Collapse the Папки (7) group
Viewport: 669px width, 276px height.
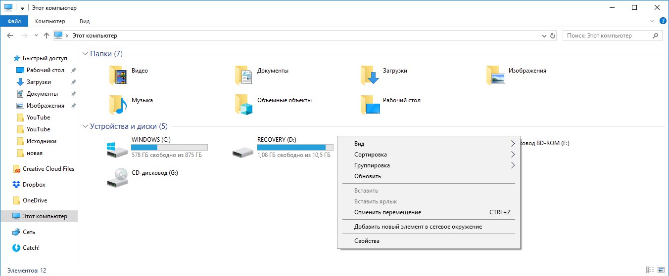pos(85,54)
